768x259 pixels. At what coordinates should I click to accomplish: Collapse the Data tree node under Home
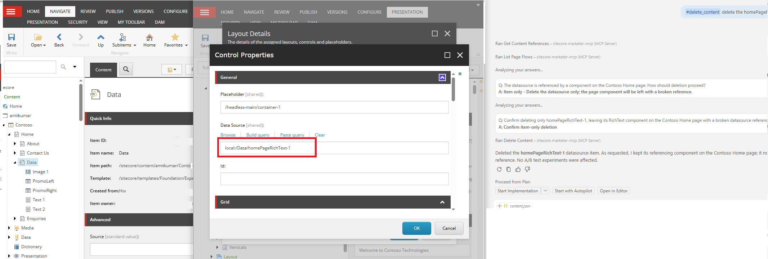coord(15,162)
